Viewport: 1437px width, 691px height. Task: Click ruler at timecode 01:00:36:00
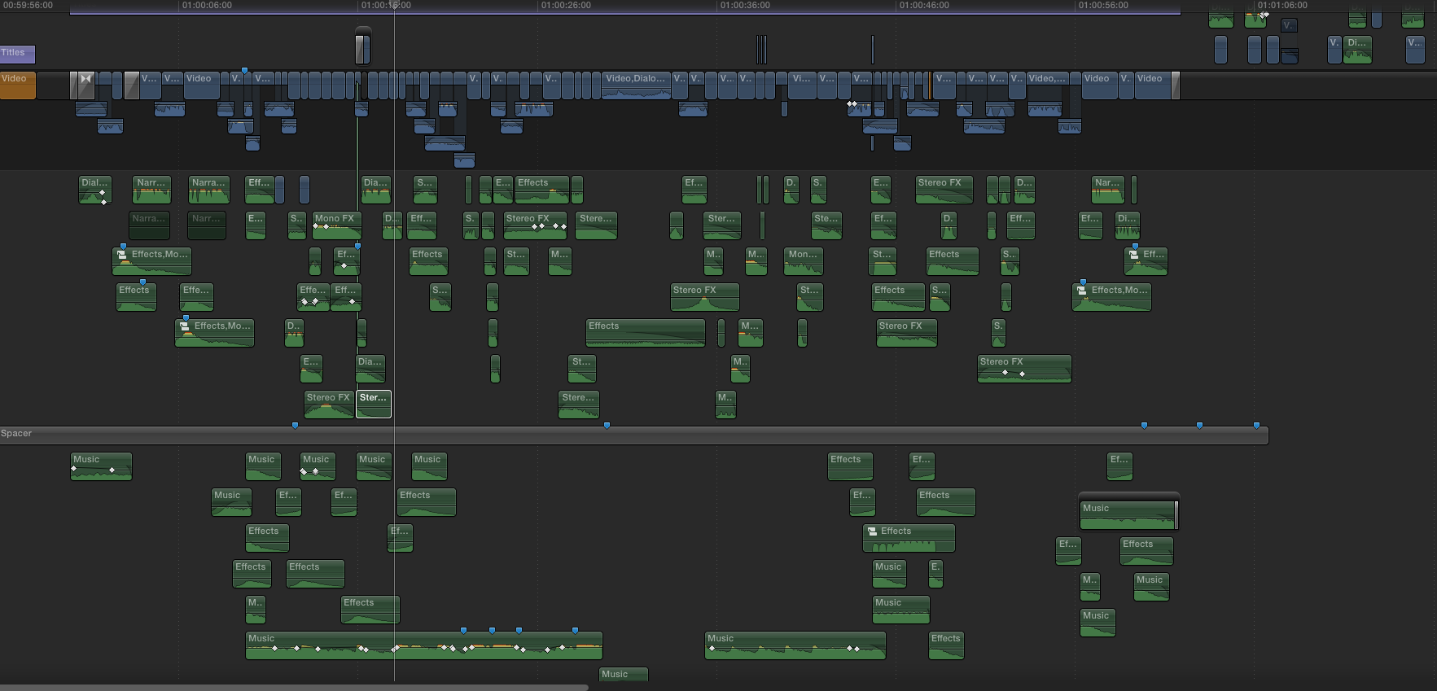coord(745,5)
